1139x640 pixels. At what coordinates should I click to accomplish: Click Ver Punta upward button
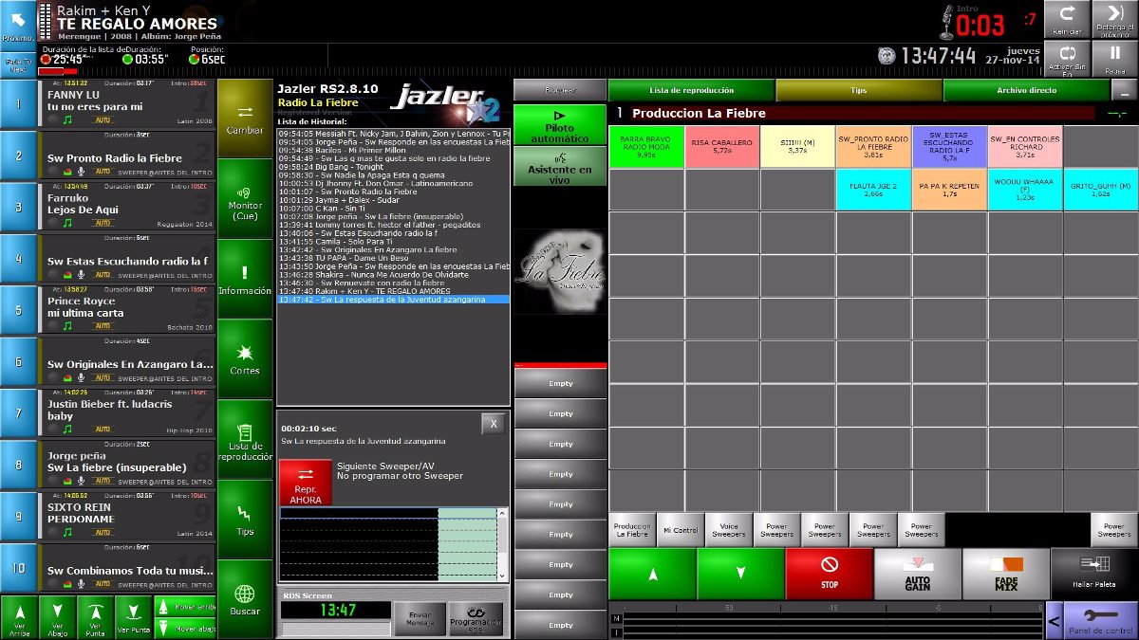tap(95, 617)
